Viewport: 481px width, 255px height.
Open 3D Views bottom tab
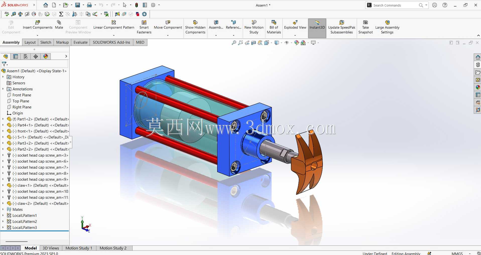tap(51, 248)
